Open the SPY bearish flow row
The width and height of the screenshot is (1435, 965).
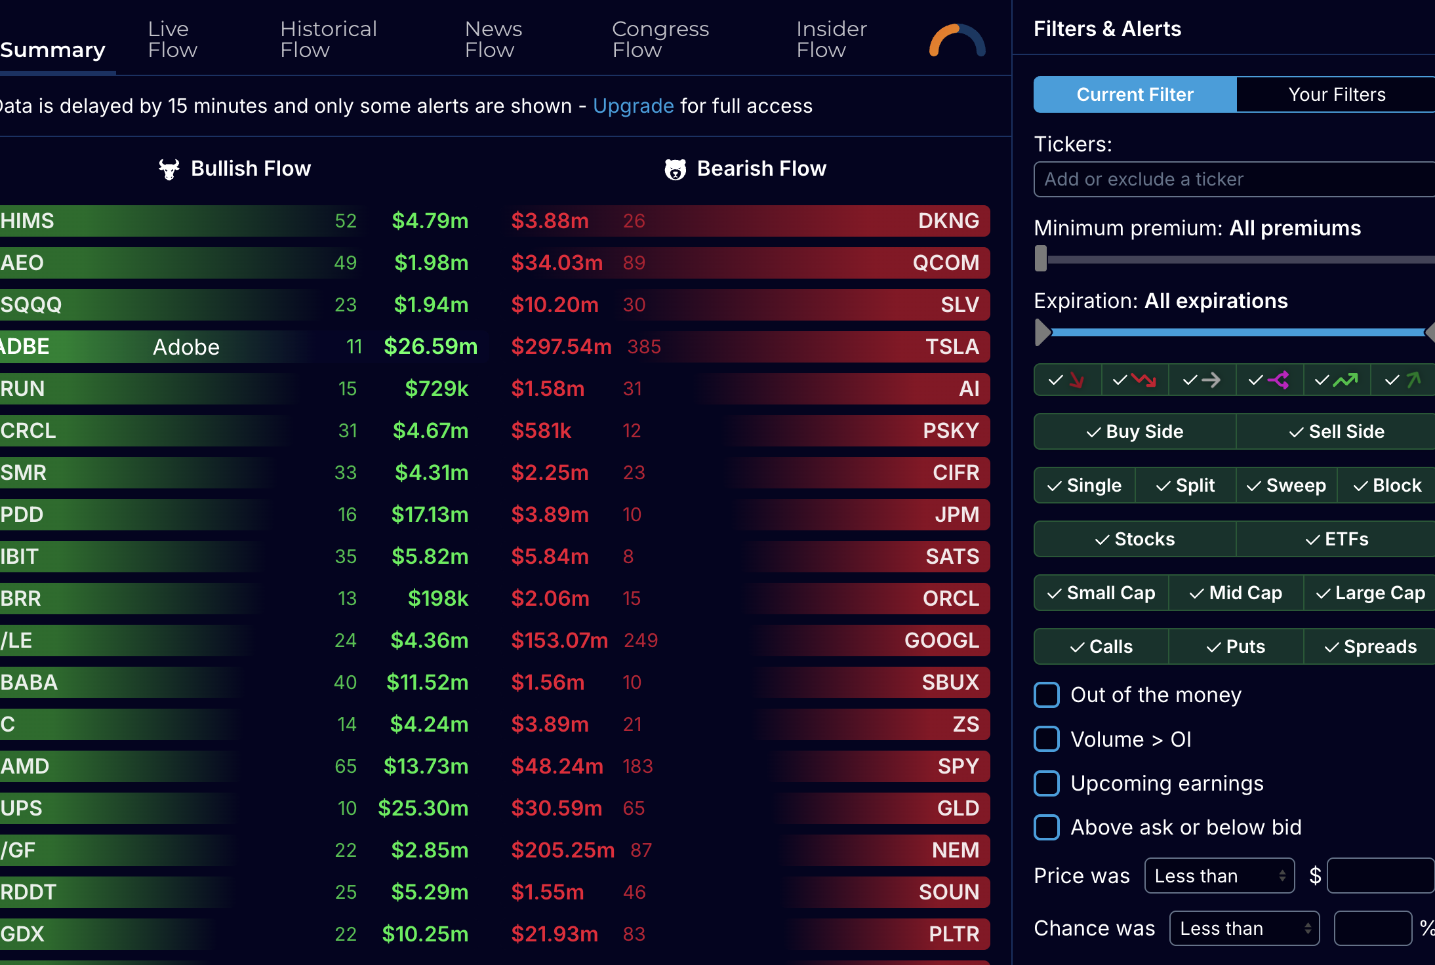coord(748,766)
